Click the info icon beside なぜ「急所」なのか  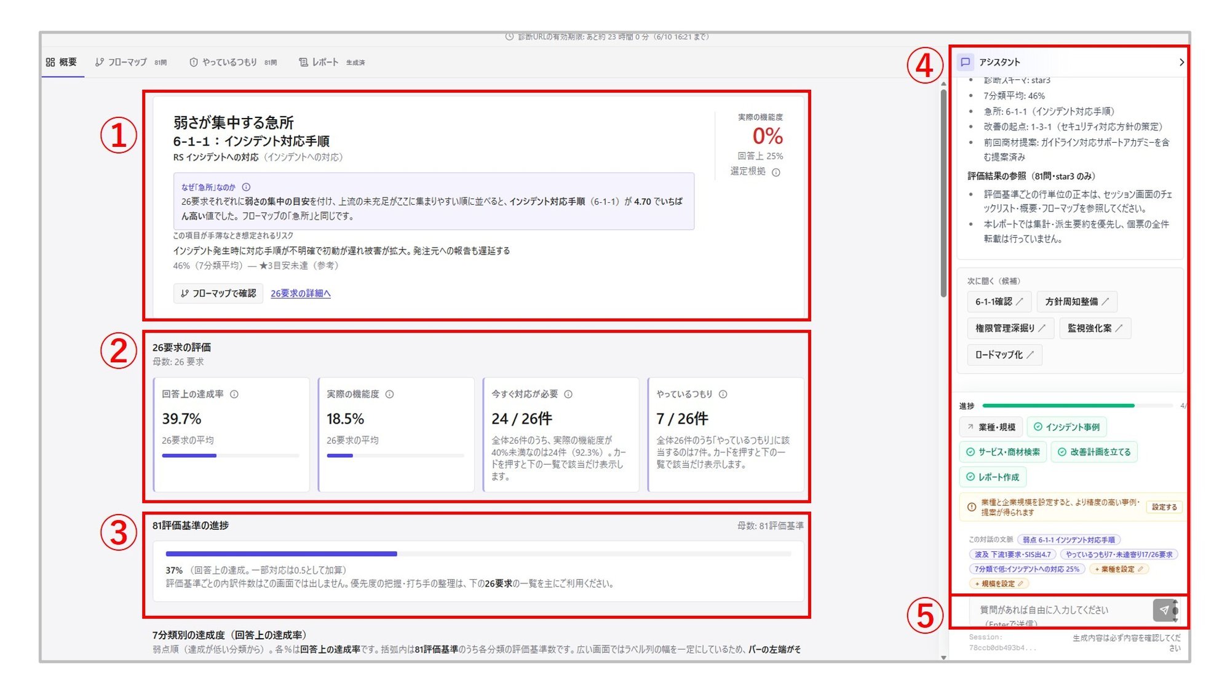(246, 187)
